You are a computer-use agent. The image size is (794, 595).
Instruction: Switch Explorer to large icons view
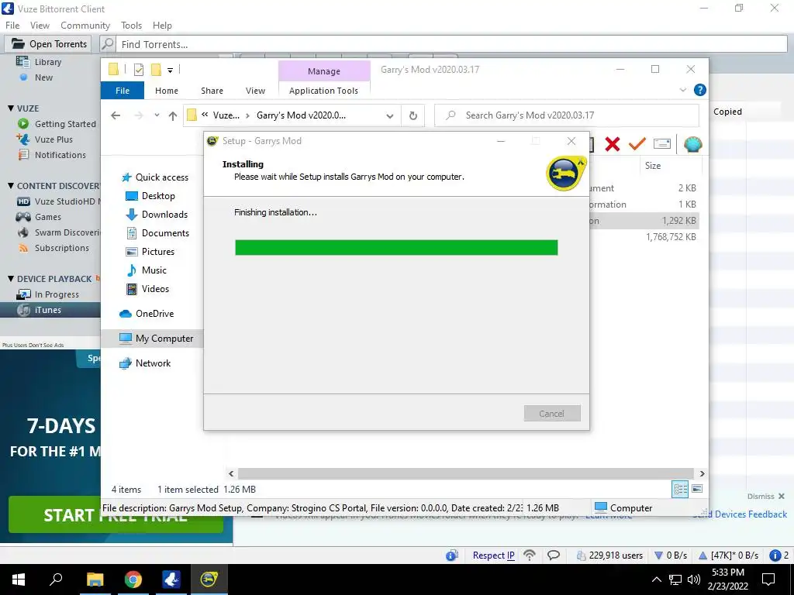697,489
